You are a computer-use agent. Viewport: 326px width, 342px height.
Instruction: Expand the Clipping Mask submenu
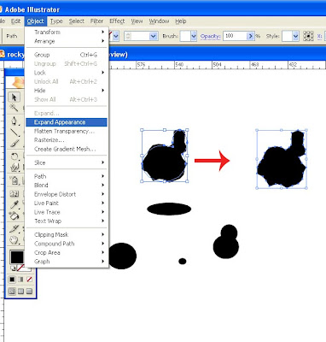pyautogui.click(x=66, y=234)
